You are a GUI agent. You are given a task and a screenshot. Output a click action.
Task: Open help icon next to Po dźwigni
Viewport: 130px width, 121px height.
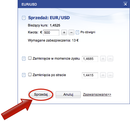click(x=77, y=32)
